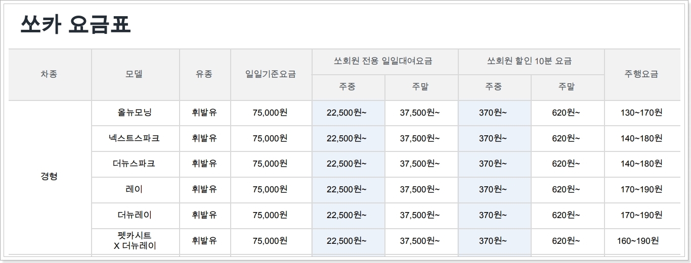
Task: Click 22,500원~ in the 더뉴레이 row
Action: click(x=347, y=215)
